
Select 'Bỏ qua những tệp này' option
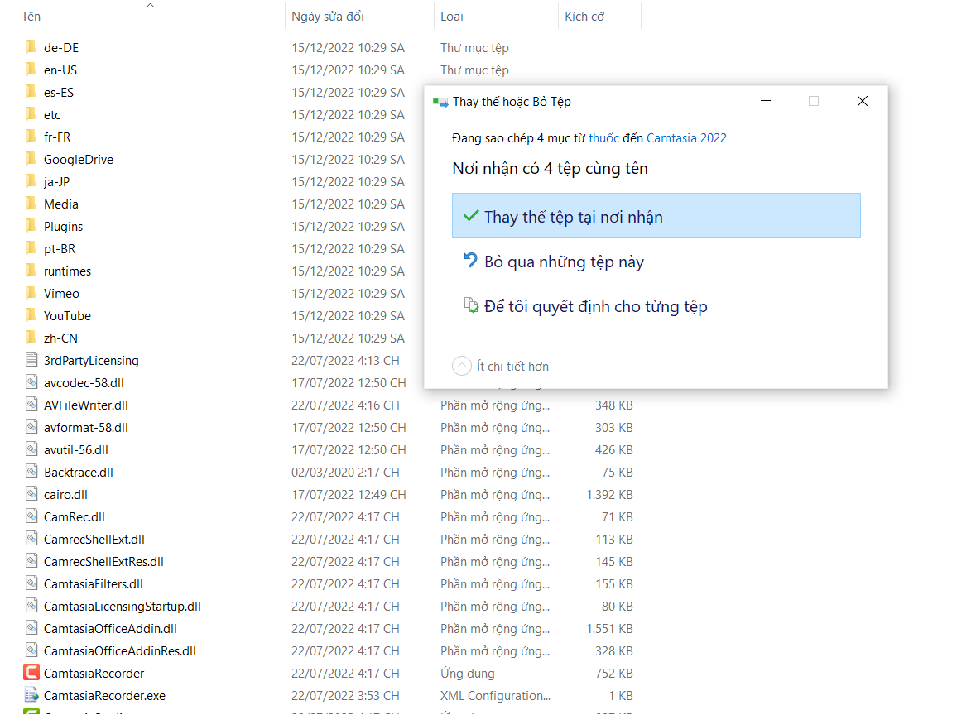point(564,262)
